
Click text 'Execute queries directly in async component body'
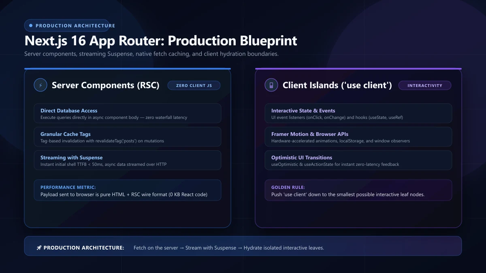pyautogui.click(x=114, y=118)
